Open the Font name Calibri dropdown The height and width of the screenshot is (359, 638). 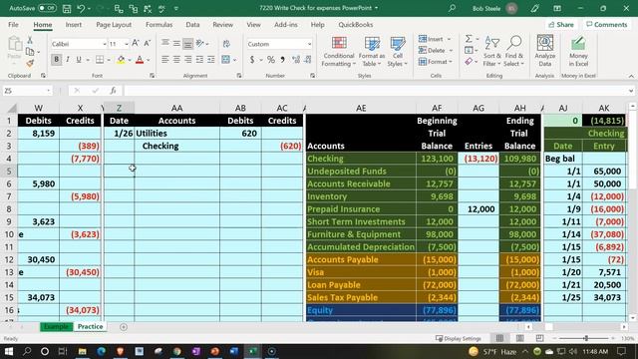[104, 44]
